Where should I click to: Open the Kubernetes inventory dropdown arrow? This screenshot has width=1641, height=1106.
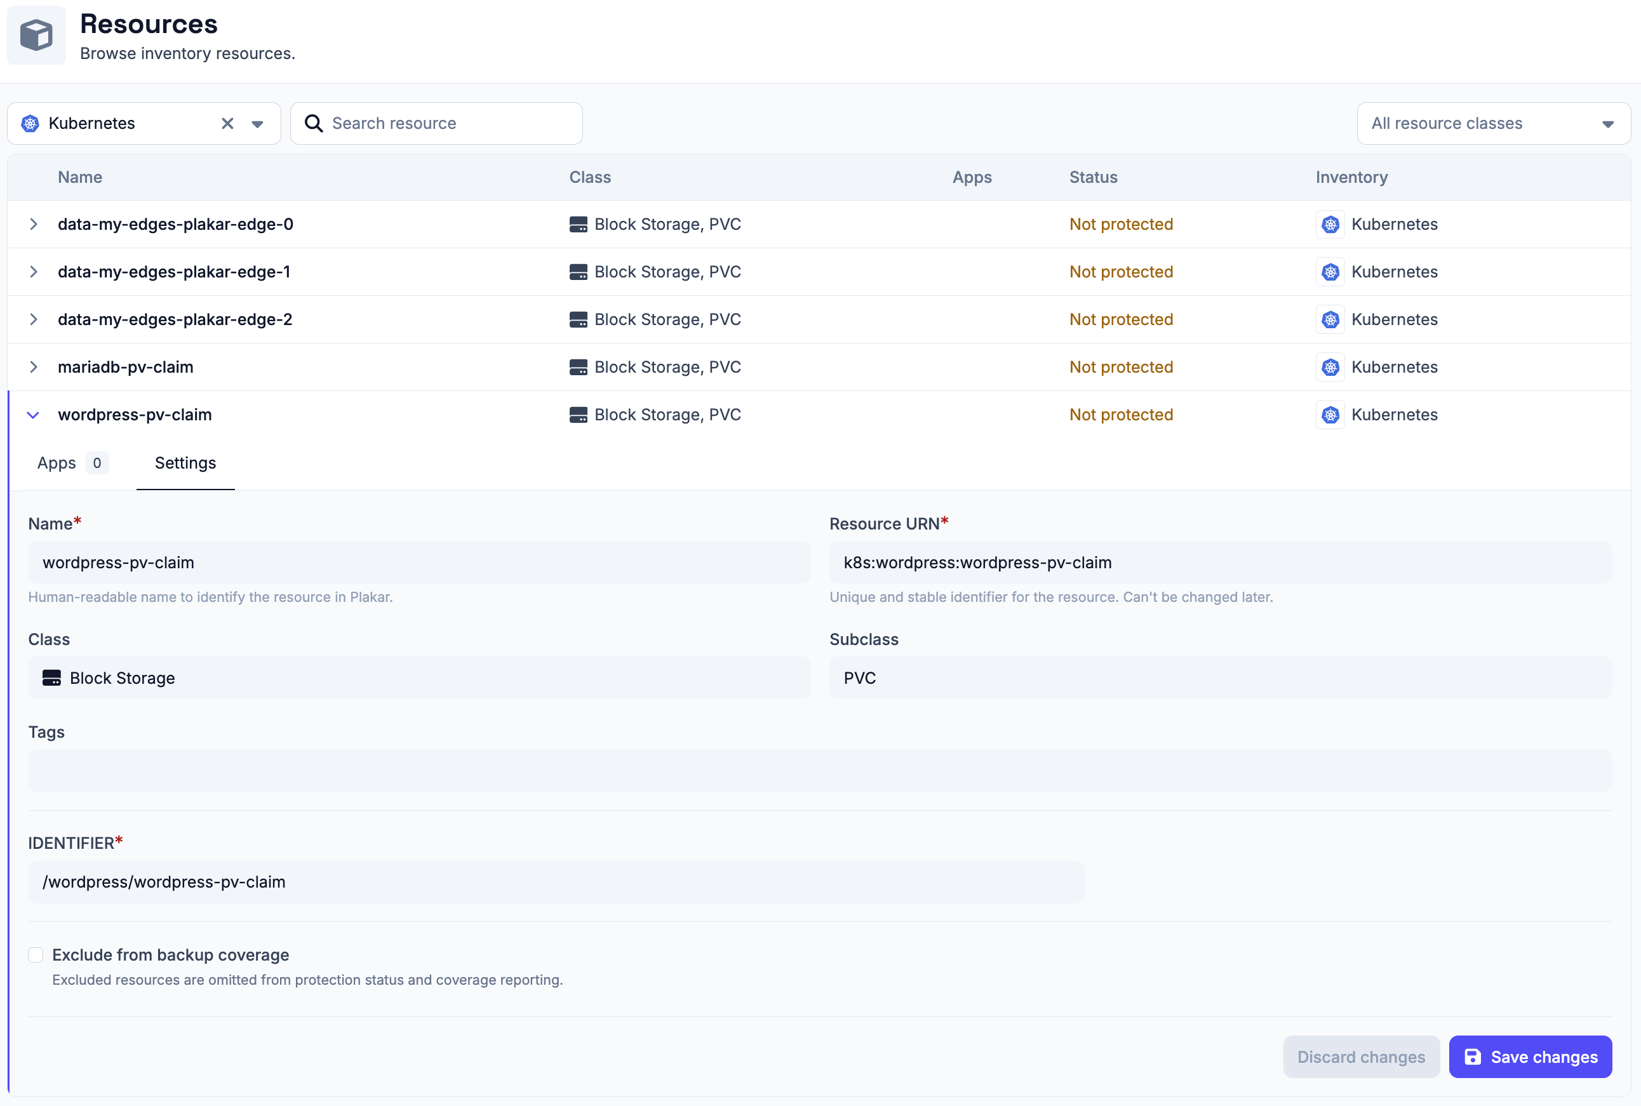click(x=257, y=124)
